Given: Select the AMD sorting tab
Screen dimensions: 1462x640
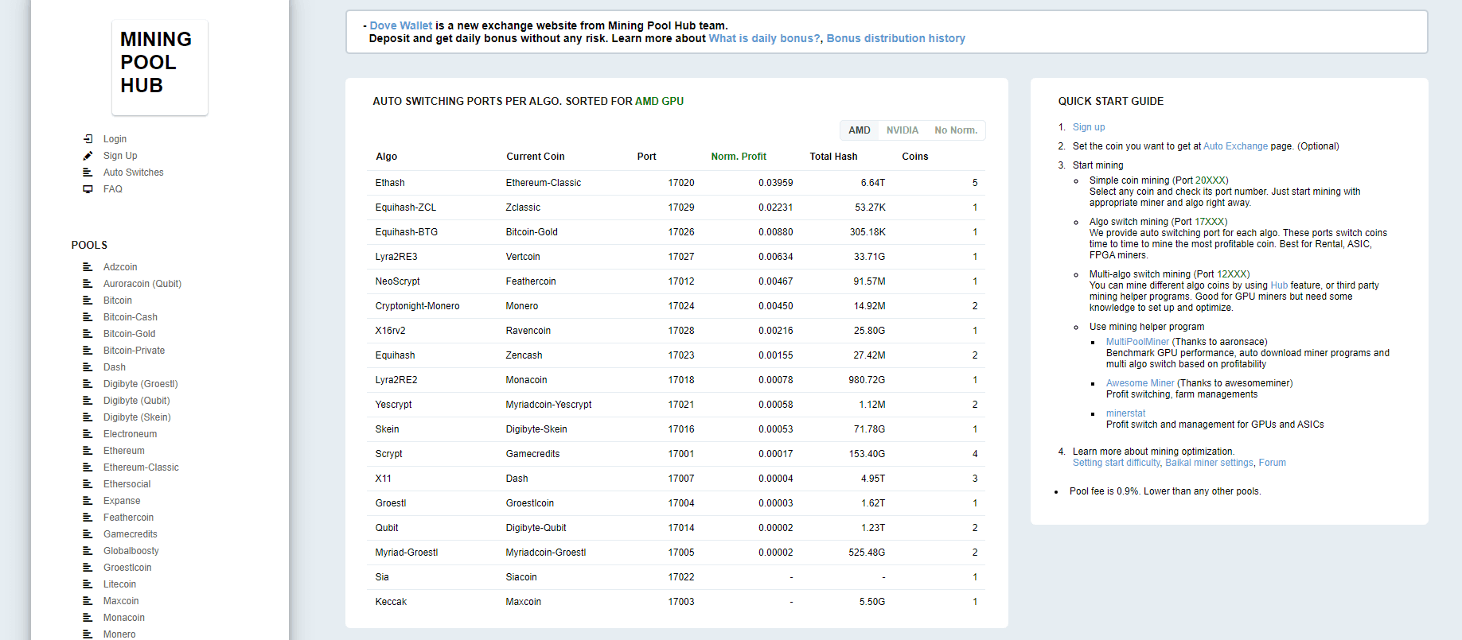Looking at the screenshot, I should [x=860, y=130].
